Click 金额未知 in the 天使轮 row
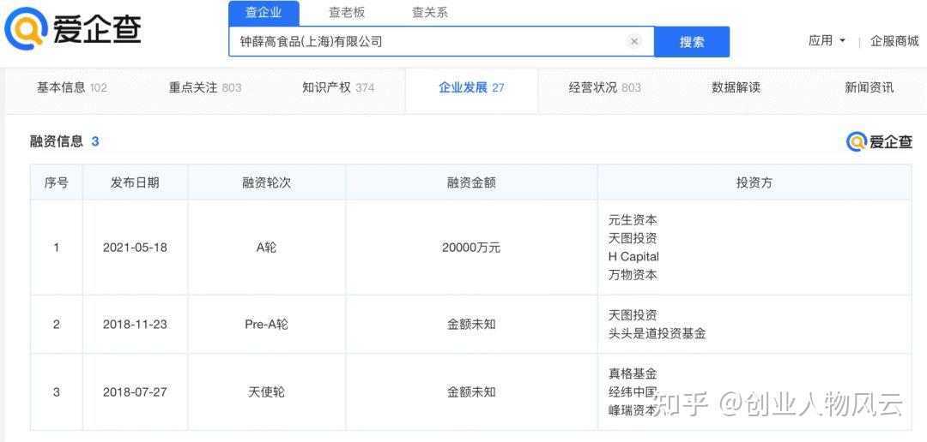This screenshot has height=442, width=927. (471, 392)
